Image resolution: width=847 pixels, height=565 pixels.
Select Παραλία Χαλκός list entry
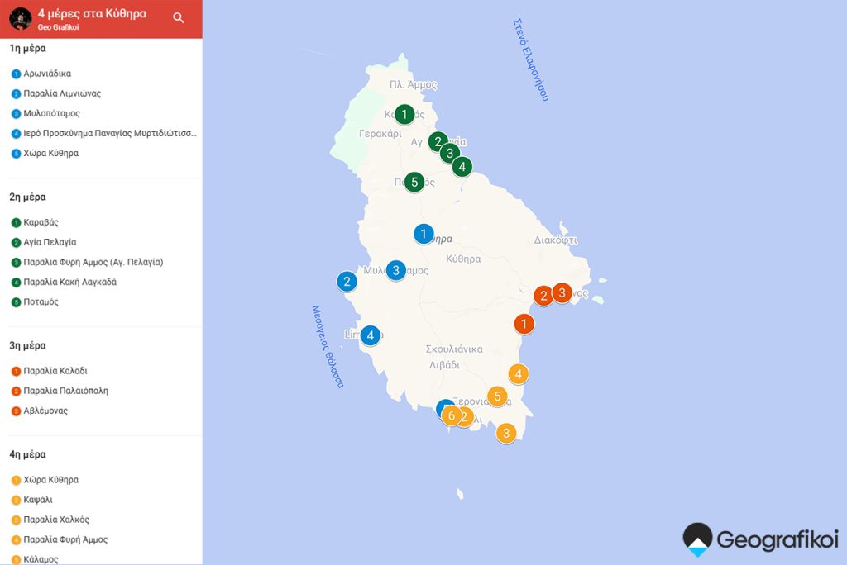click(x=56, y=520)
